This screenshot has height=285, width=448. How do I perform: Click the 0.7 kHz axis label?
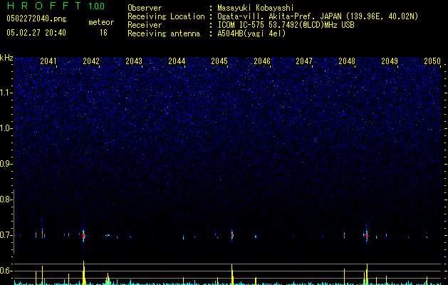(x=6, y=235)
